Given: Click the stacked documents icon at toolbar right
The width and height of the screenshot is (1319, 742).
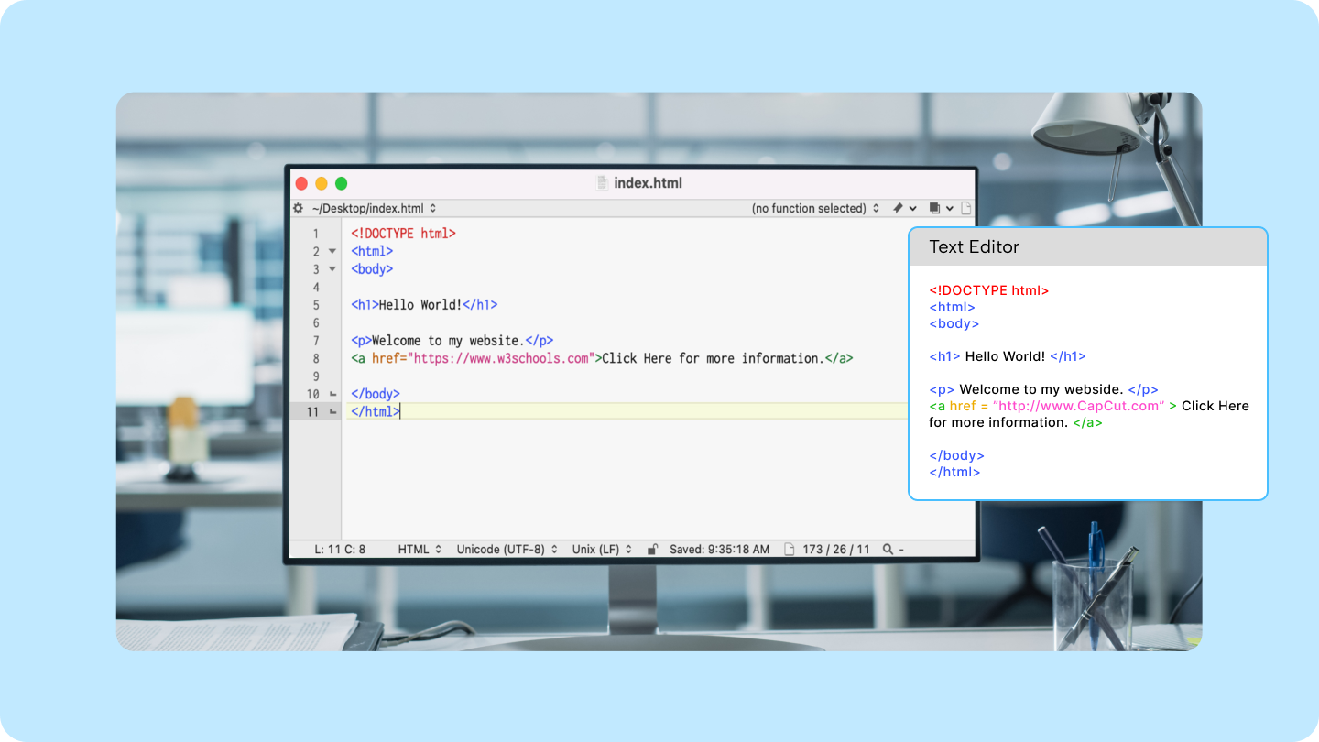Looking at the screenshot, I should click(x=935, y=208).
